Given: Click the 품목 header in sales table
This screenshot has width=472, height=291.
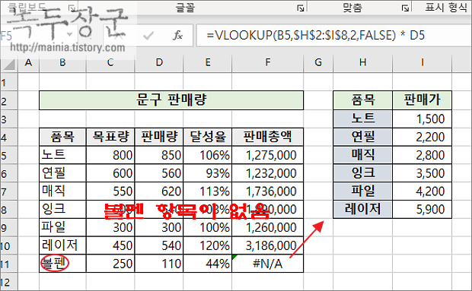Looking at the screenshot, I should 62,137.
